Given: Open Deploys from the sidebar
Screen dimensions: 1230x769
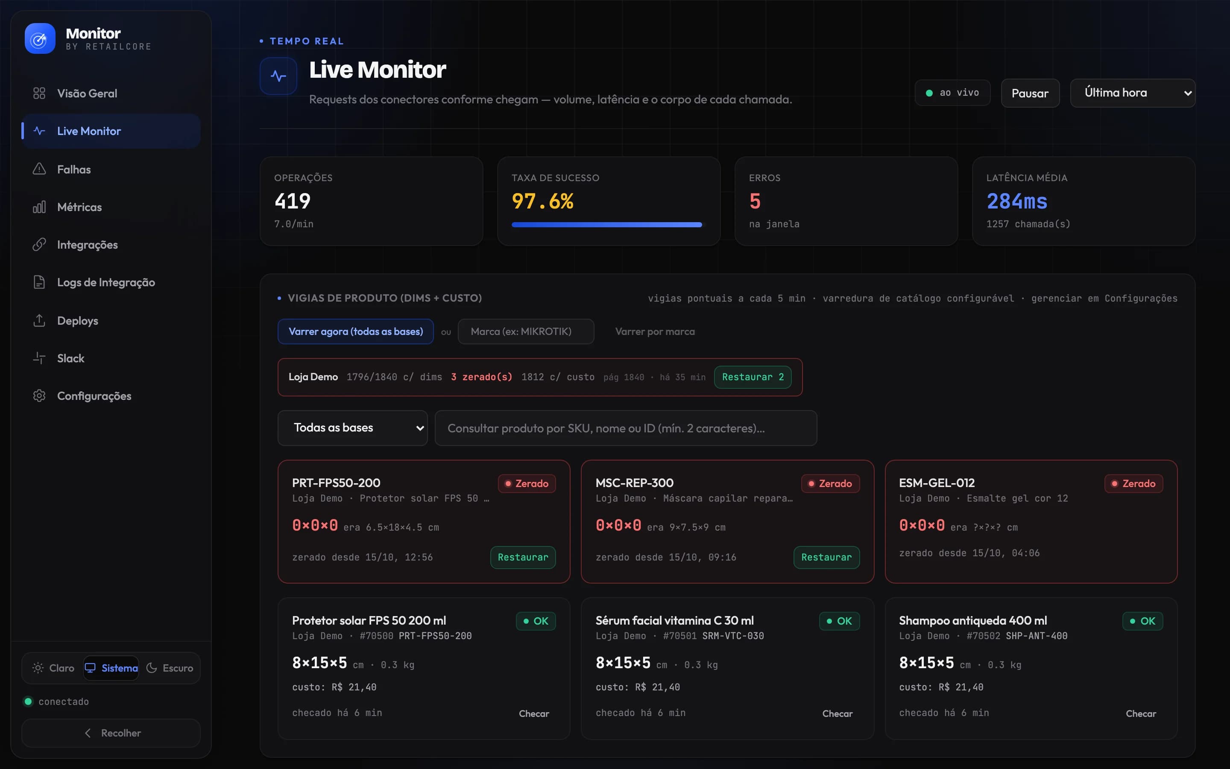Looking at the screenshot, I should coord(111,320).
